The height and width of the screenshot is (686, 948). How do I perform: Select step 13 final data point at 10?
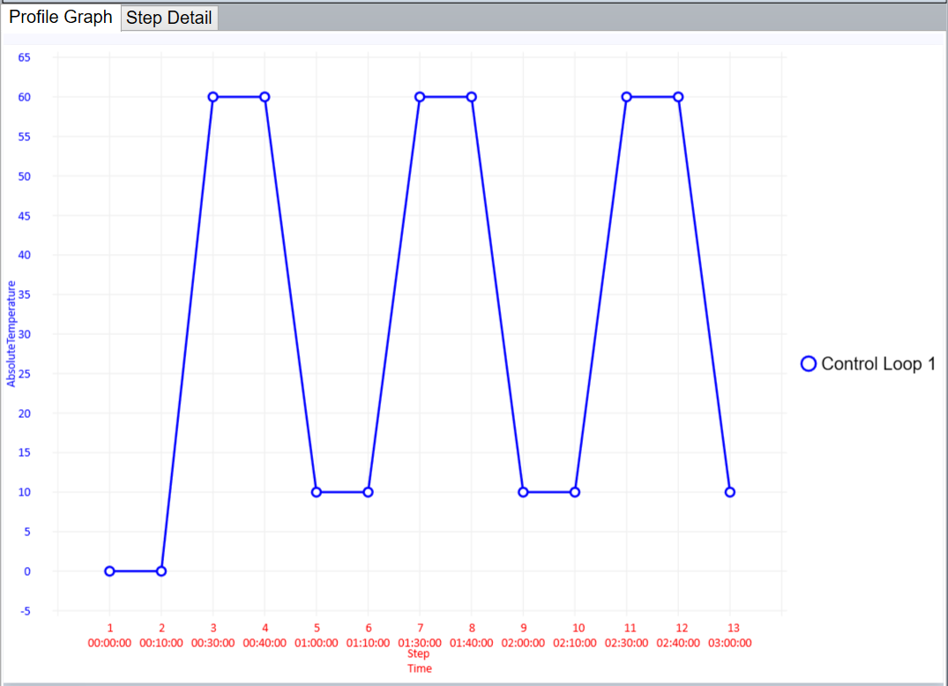point(730,492)
